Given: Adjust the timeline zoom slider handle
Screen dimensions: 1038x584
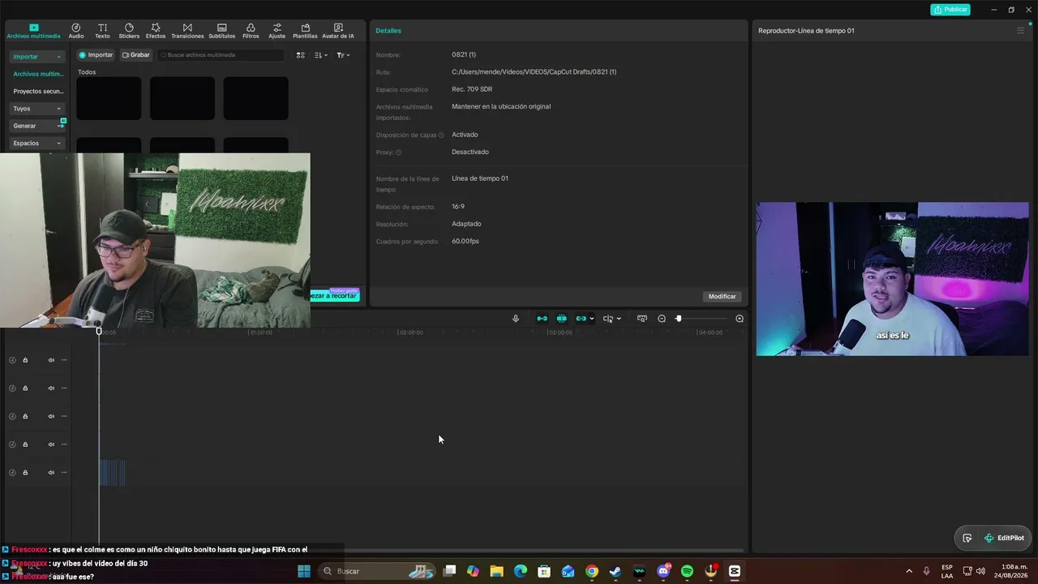Looking at the screenshot, I should click(679, 319).
